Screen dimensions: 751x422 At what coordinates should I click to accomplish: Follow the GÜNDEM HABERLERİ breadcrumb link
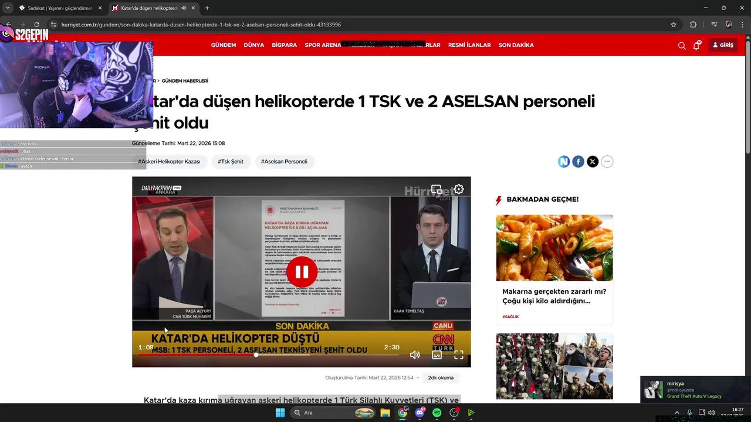tap(185, 81)
